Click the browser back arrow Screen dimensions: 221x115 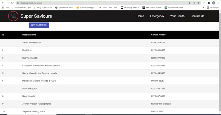click(3, 3)
